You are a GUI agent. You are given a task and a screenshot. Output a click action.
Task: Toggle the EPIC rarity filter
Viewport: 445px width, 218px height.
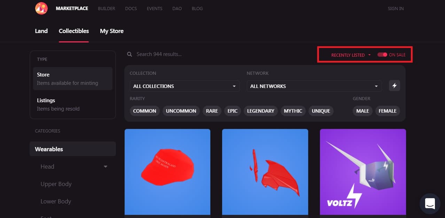233,111
